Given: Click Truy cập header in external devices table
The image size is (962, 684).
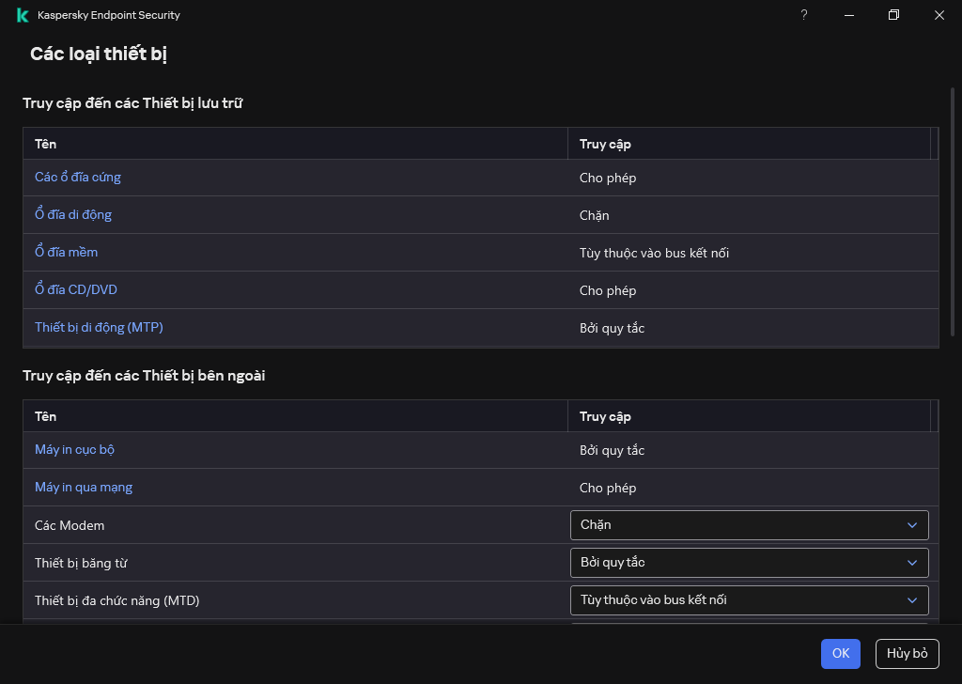Looking at the screenshot, I should [x=605, y=417].
